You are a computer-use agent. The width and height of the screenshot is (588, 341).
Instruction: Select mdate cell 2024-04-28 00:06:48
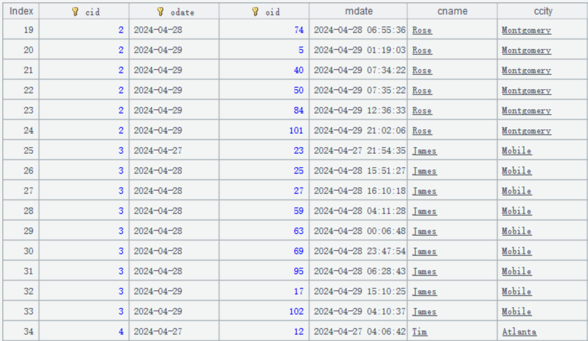point(359,231)
